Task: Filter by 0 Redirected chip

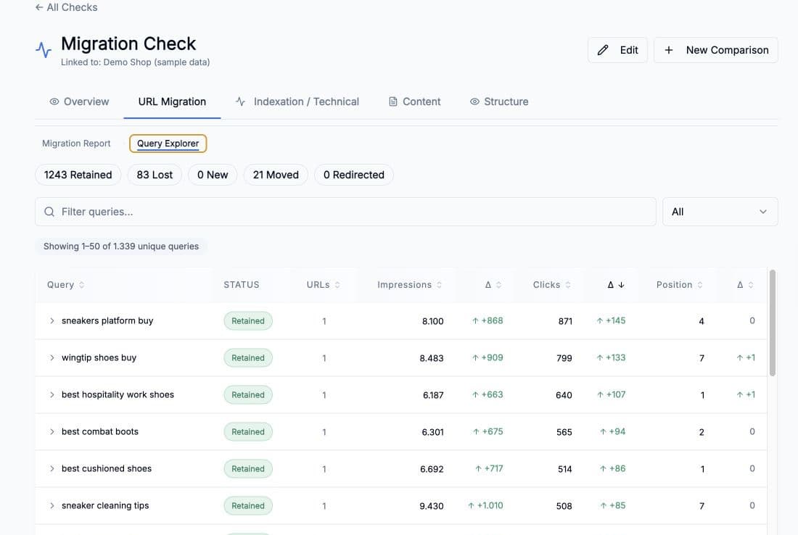Action: [354, 175]
